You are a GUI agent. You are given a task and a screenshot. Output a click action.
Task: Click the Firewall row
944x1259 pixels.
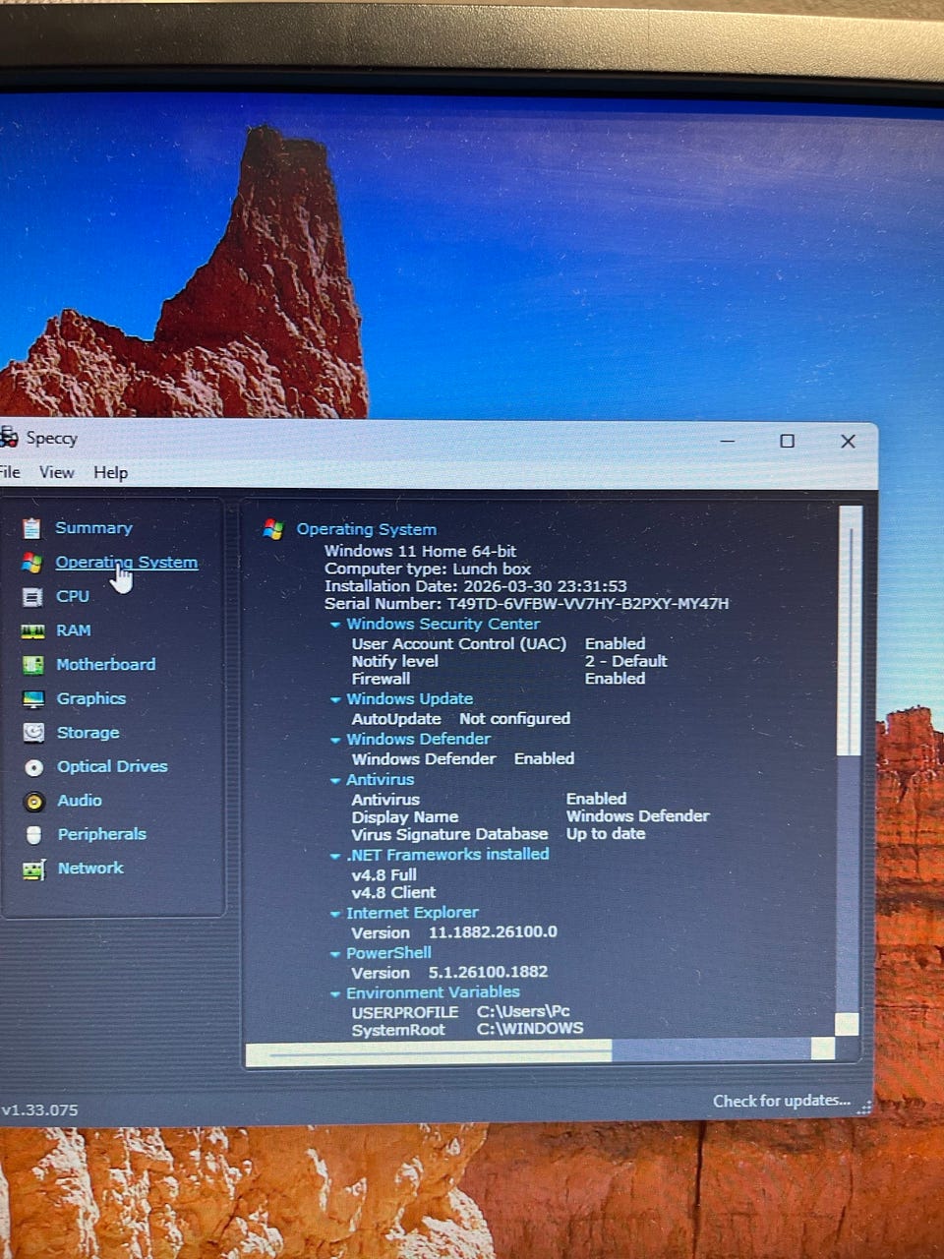(499, 679)
